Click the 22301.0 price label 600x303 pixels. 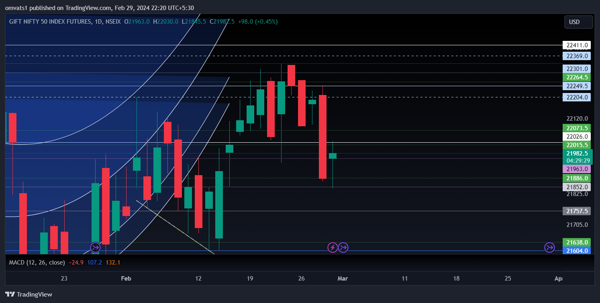coord(577,69)
